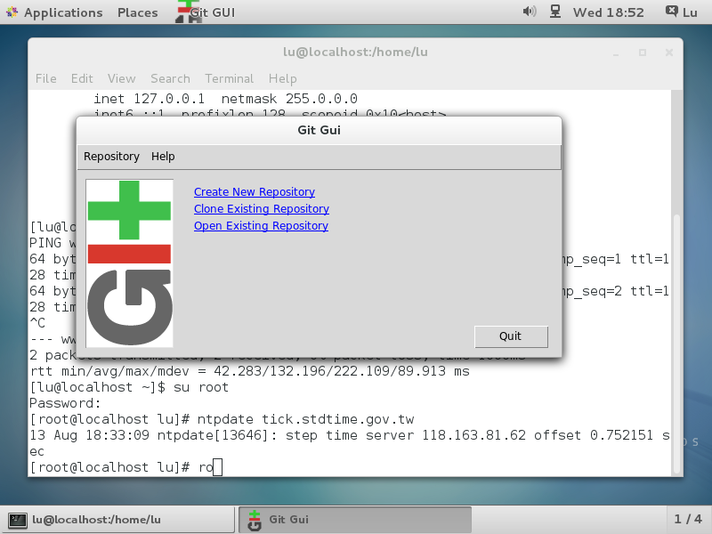Open the Applications menu in top panel
This screenshot has width=712, height=534.
point(63,12)
